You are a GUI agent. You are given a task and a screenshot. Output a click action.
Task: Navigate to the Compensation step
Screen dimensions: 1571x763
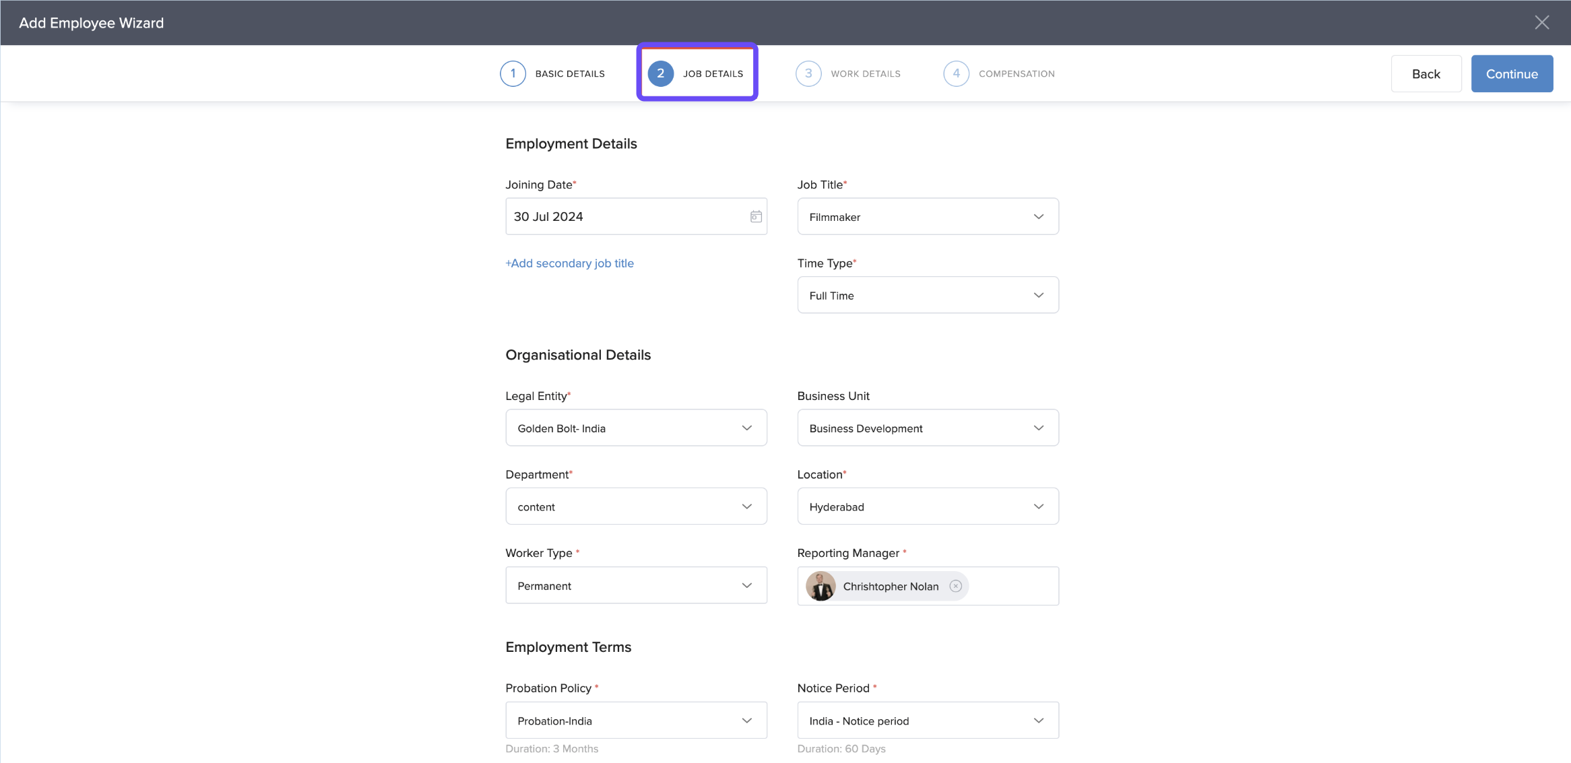(x=1016, y=73)
